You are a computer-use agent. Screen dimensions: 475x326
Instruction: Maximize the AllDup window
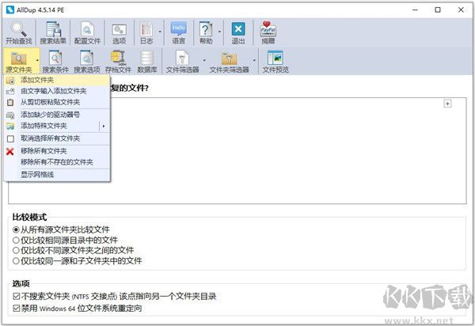(438, 10)
